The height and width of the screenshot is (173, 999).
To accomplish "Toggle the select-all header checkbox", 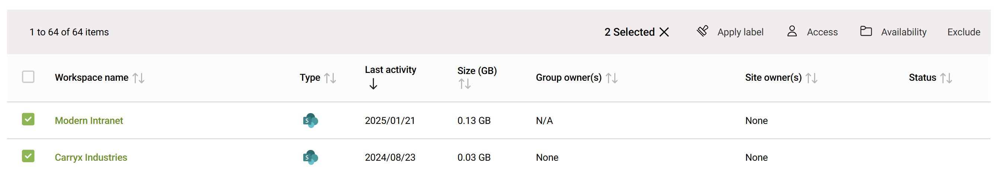I will pos(28,77).
